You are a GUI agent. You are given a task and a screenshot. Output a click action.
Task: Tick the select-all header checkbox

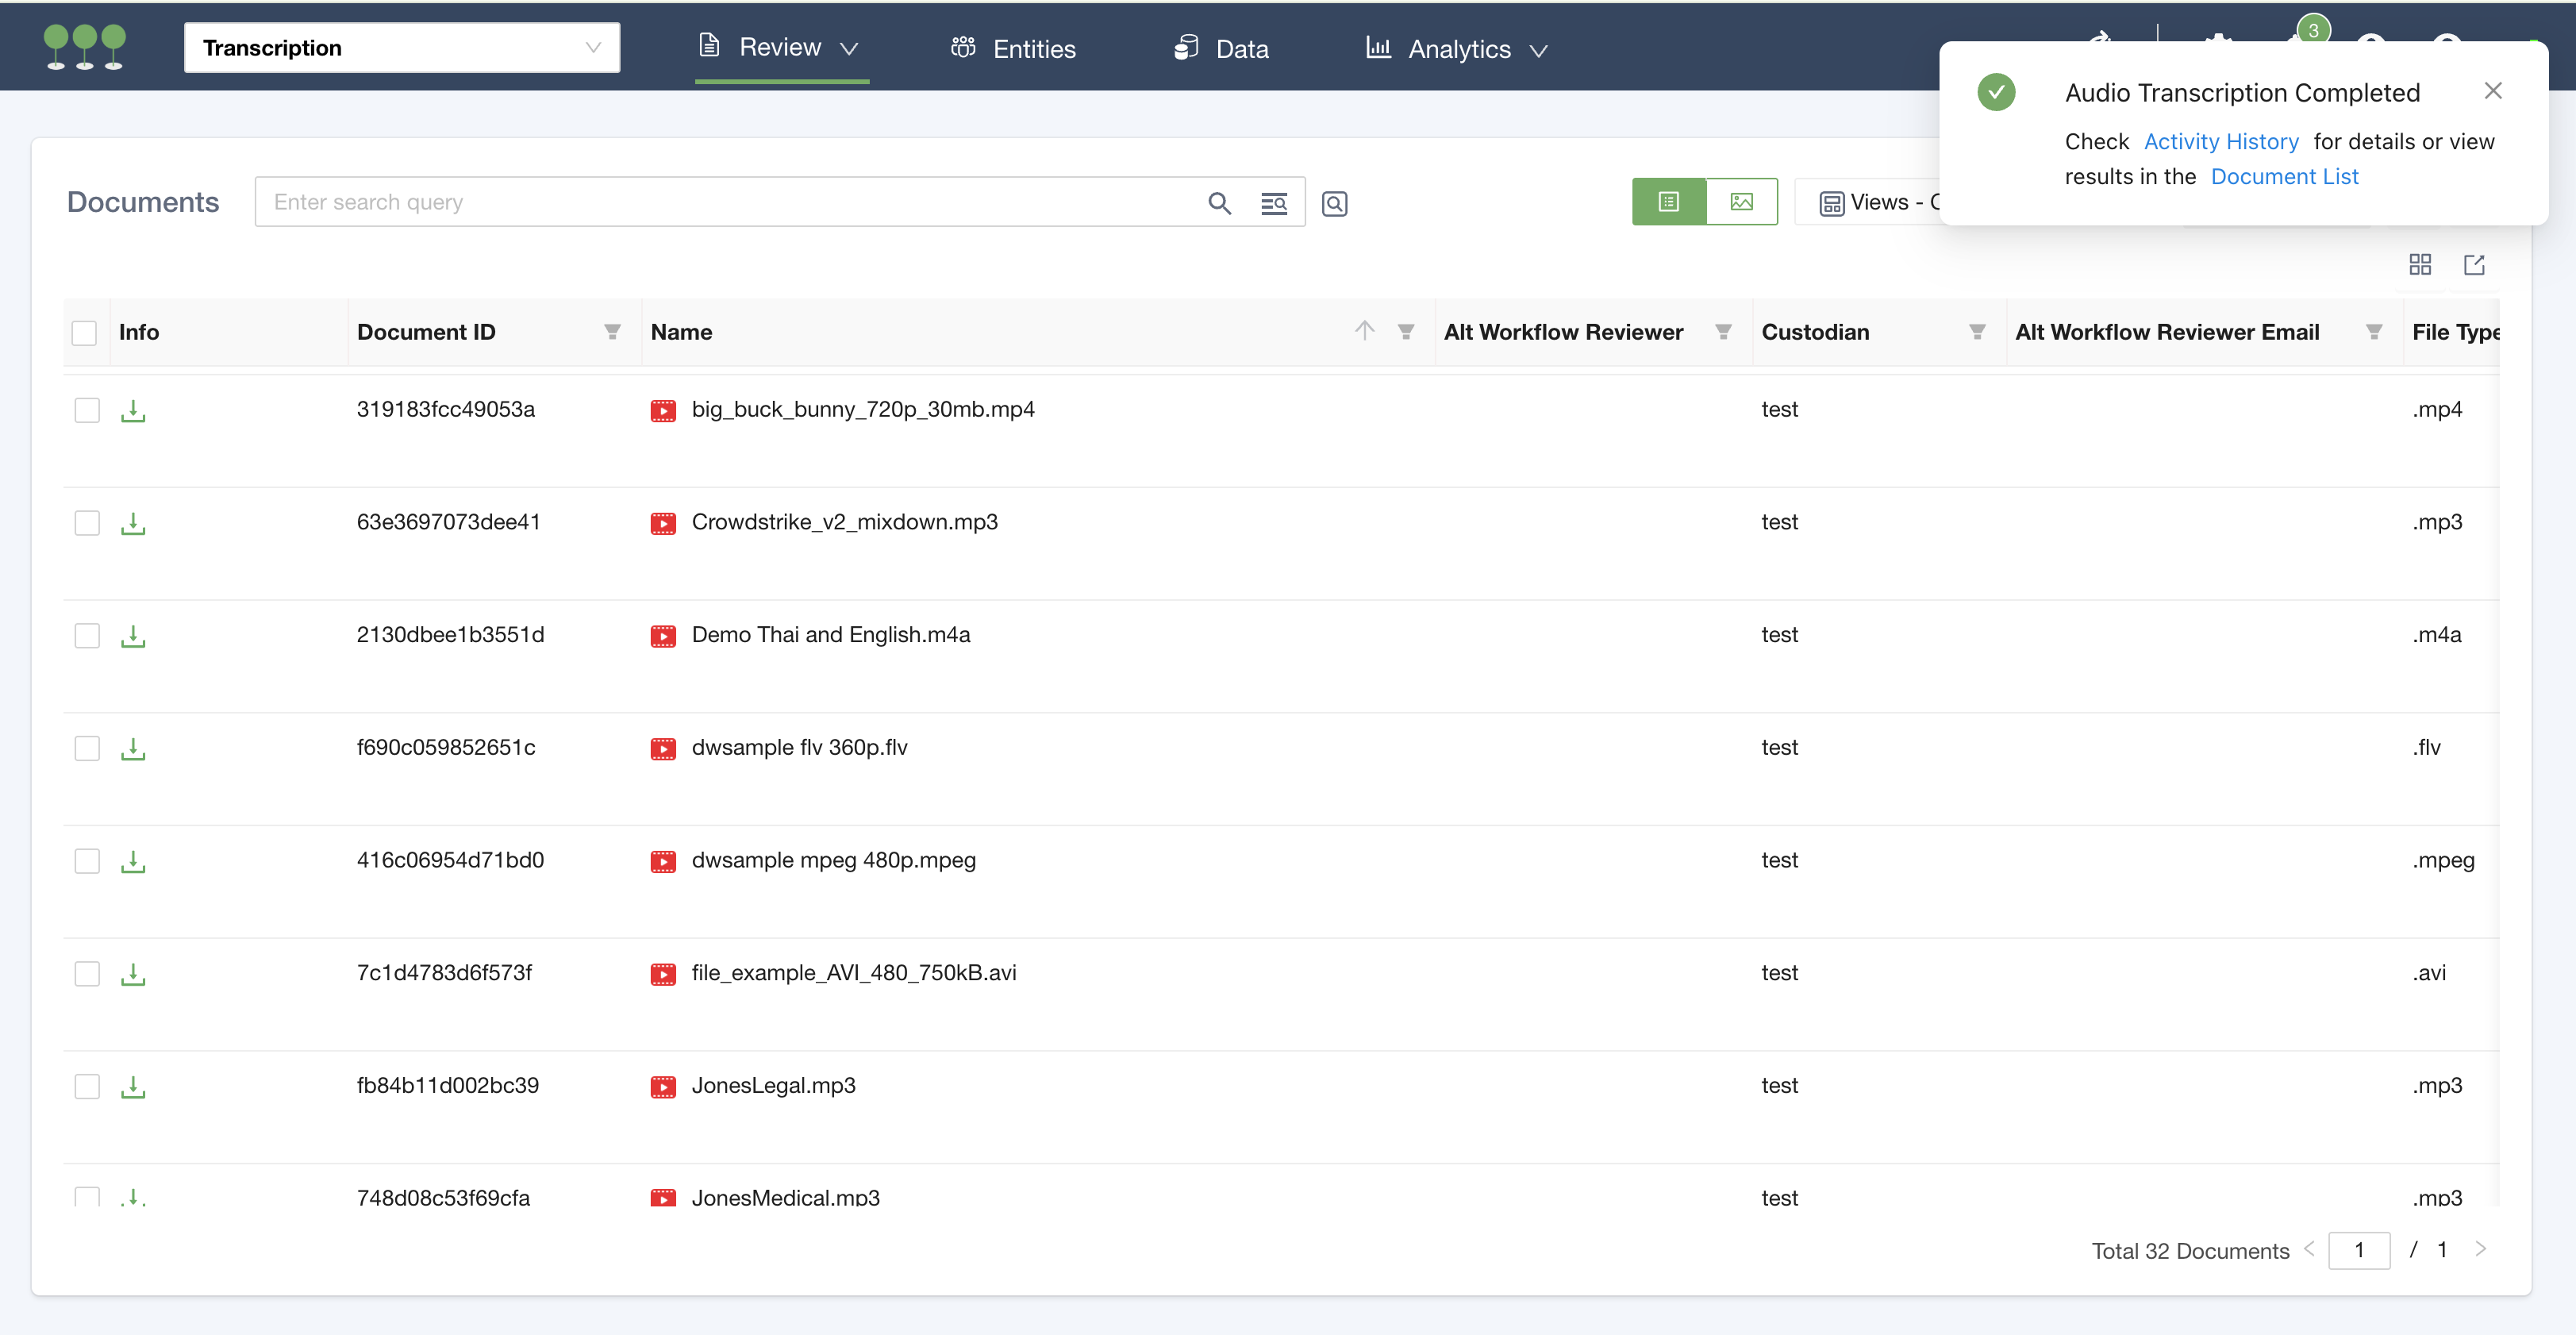click(84, 333)
